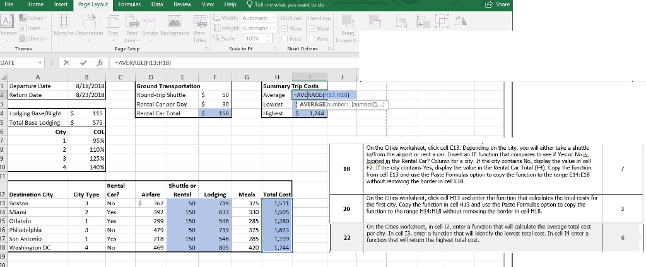This screenshot has height=267, width=646.
Task: Open the Help tab
Action: click(x=230, y=4)
